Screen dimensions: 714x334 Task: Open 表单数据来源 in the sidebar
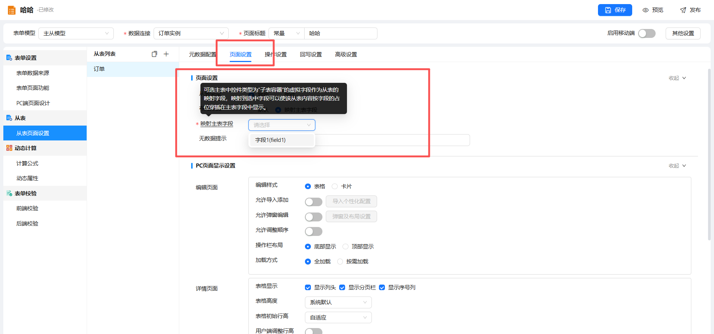pos(45,73)
